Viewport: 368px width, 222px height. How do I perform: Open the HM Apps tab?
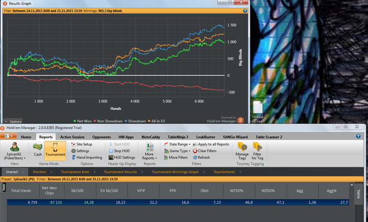click(x=126, y=137)
